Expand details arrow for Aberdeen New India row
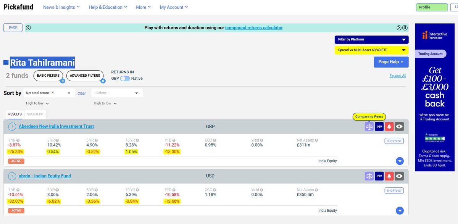Image resolution: width=458 pixels, height=224 pixels. click(400, 161)
